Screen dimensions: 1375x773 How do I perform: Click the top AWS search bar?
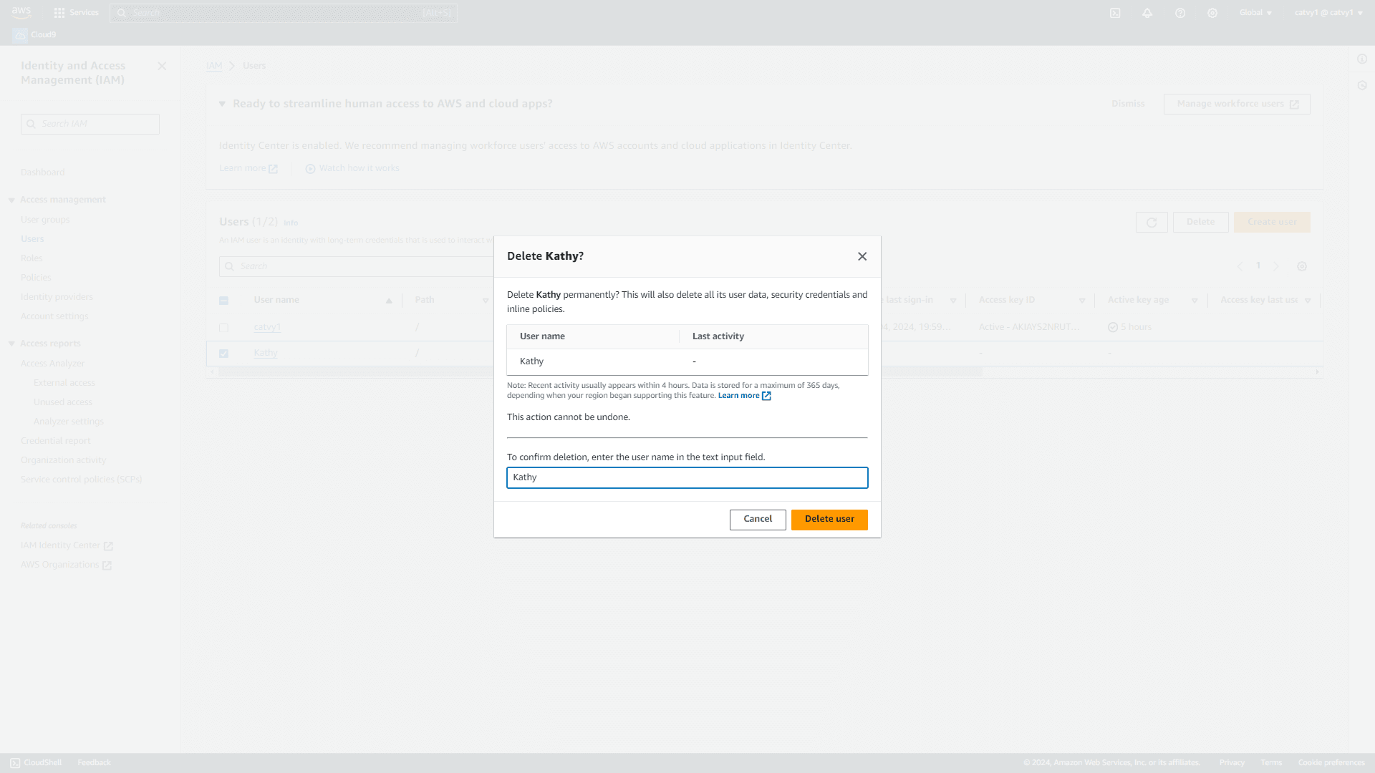point(284,13)
